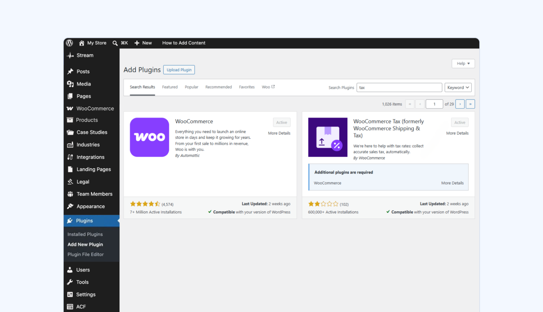Jump to last page of results
543x312 pixels.
470,104
